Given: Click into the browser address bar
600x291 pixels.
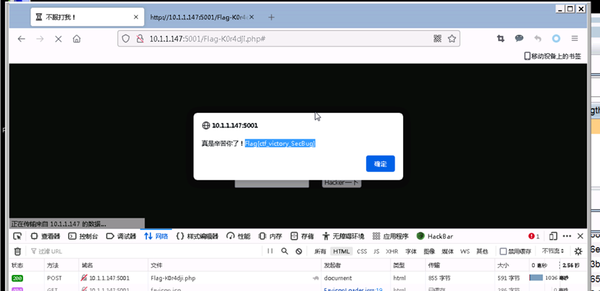Looking at the screenshot, I should pyautogui.click(x=289, y=39).
